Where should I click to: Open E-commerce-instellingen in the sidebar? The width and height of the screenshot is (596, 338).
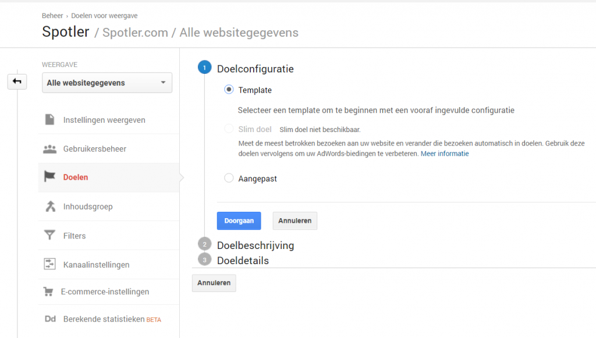tap(109, 291)
